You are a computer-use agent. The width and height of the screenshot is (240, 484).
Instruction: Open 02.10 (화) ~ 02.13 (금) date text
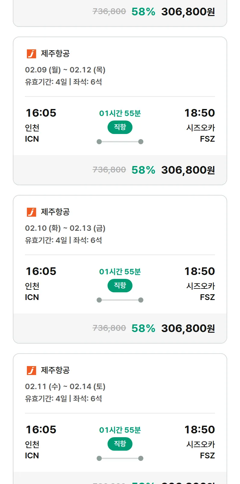(x=65, y=228)
